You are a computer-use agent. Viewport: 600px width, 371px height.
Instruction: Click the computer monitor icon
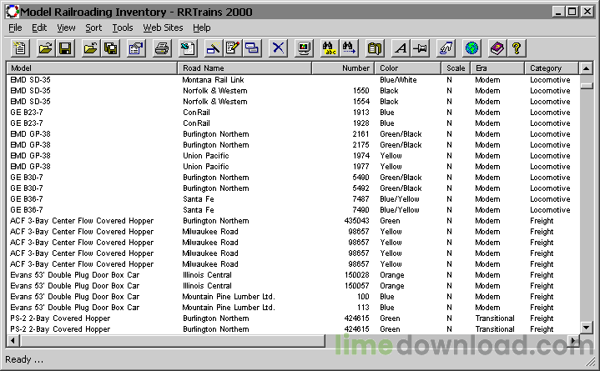coord(305,48)
